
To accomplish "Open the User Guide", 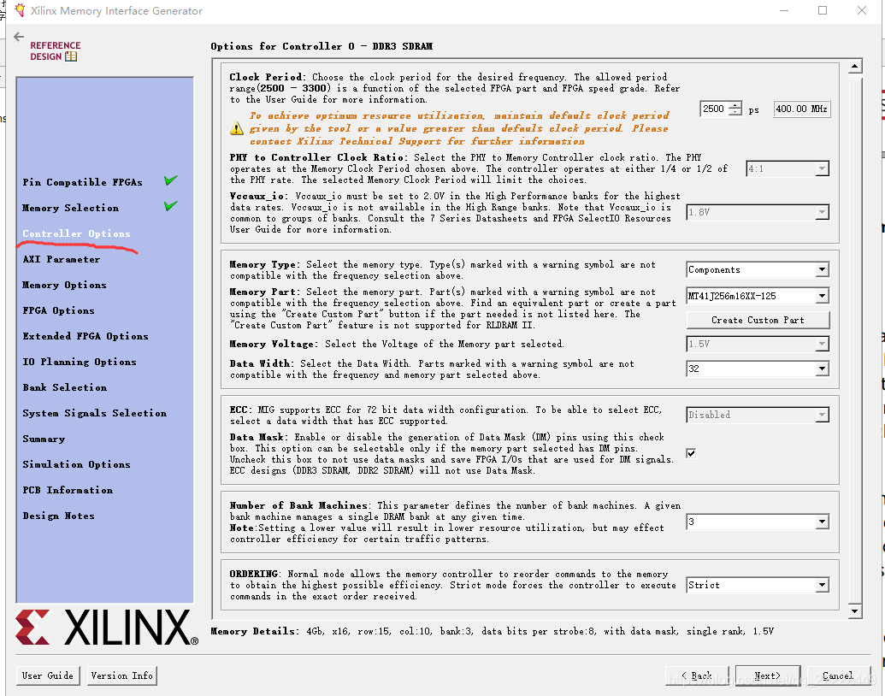I will 47,675.
